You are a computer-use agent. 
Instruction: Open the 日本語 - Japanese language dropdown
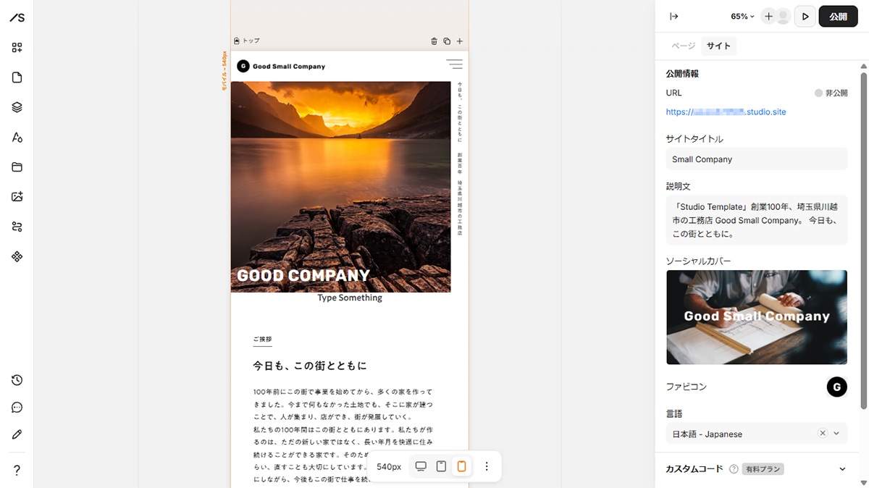[836, 434]
